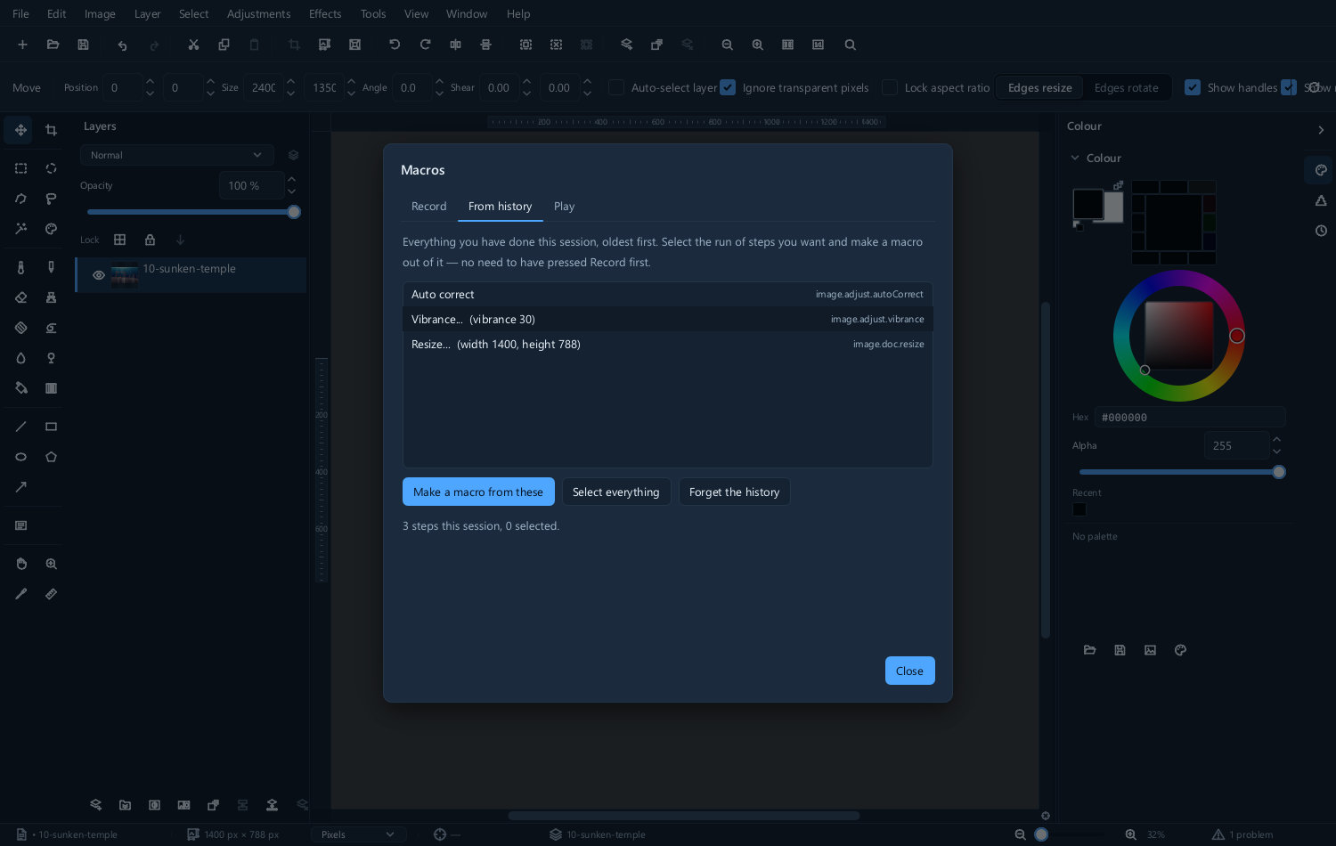Image resolution: width=1336 pixels, height=846 pixels.
Task: Switch to the Play tab in Macros
Action: 564,206
